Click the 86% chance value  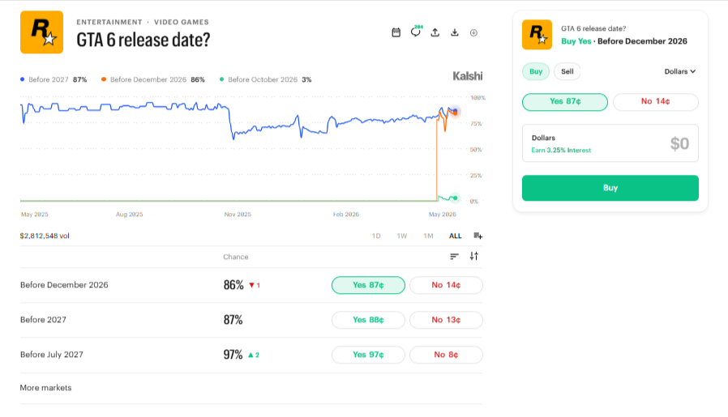[x=233, y=285]
